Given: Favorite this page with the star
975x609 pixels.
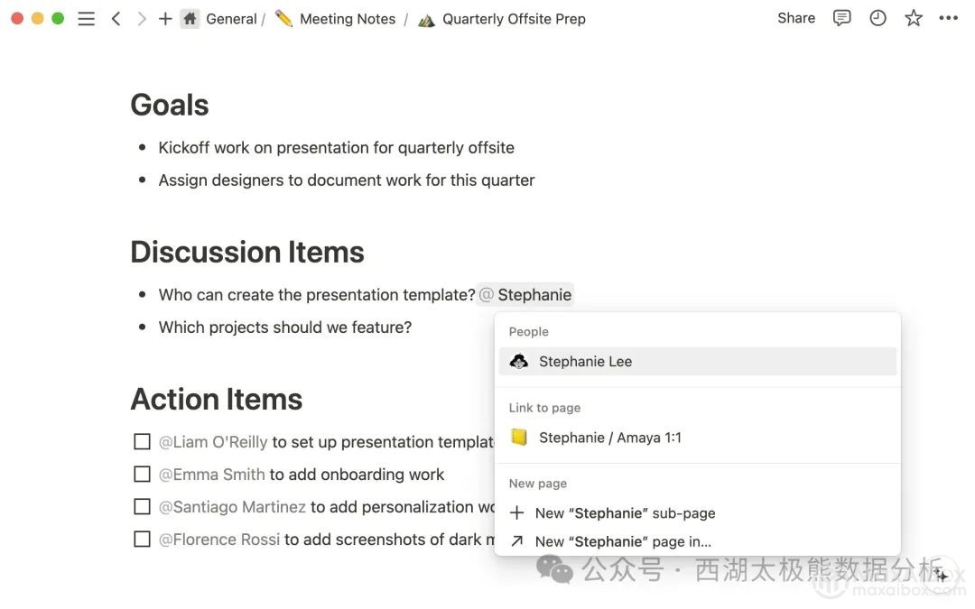Looking at the screenshot, I should [914, 18].
